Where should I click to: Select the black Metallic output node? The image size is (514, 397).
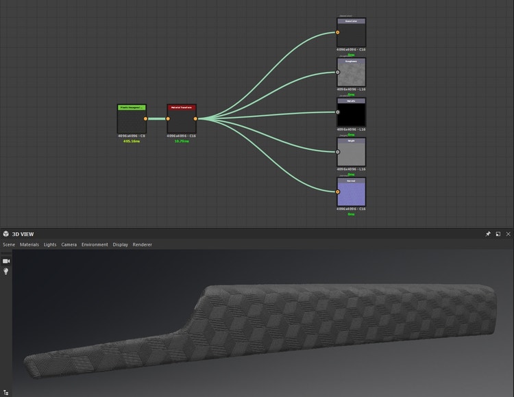click(351, 112)
